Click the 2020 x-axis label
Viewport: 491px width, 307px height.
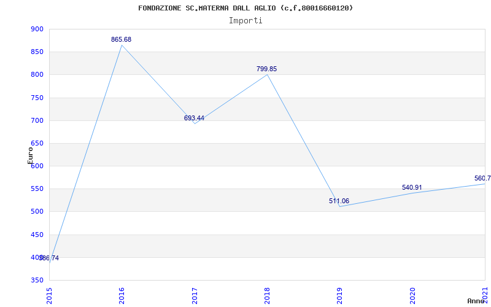tap(412, 295)
